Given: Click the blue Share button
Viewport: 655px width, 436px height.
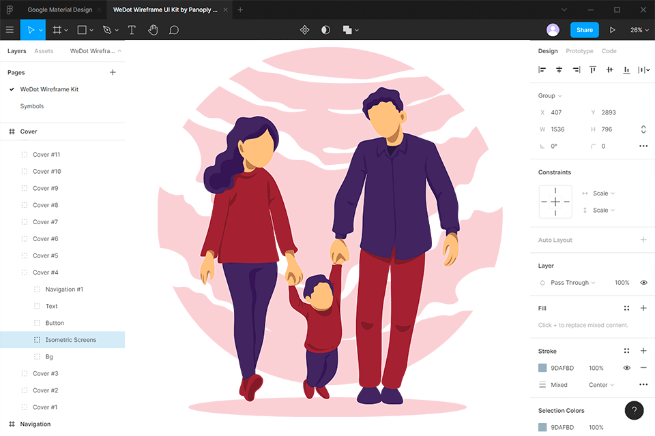Looking at the screenshot, I should [x=584, y=30].
